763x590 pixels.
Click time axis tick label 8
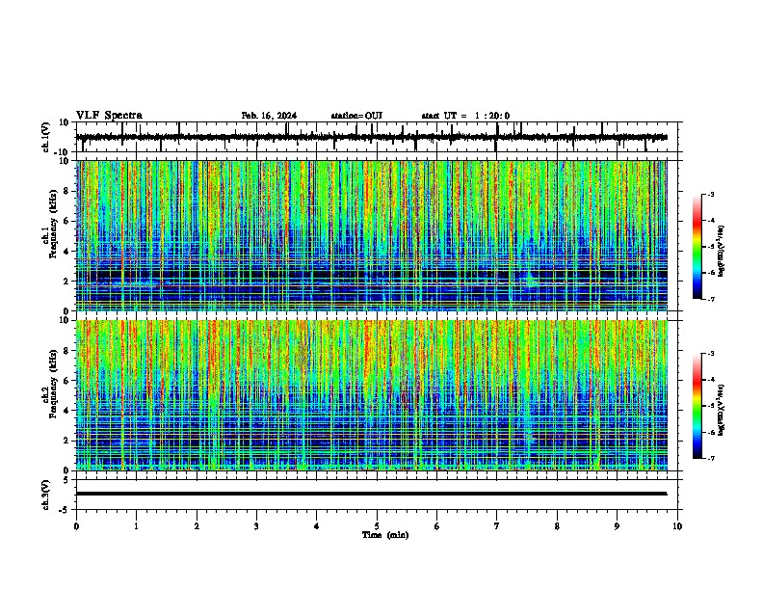tap(557, 526)
